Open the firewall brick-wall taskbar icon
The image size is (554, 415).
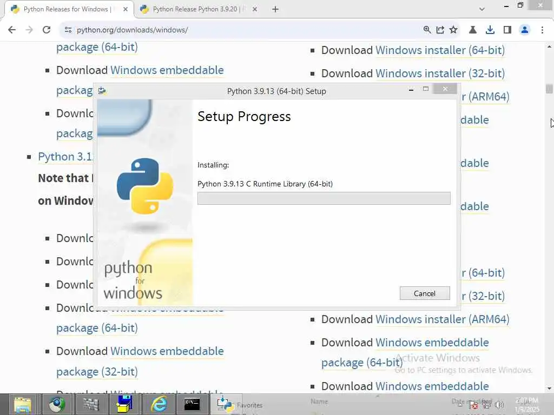pos(91,404)
